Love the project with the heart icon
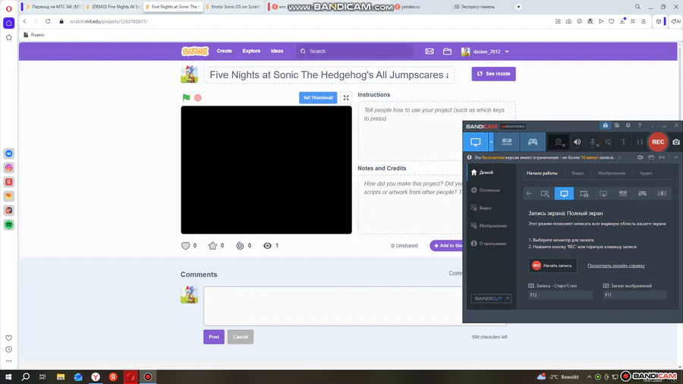 [x=186, y=246]
